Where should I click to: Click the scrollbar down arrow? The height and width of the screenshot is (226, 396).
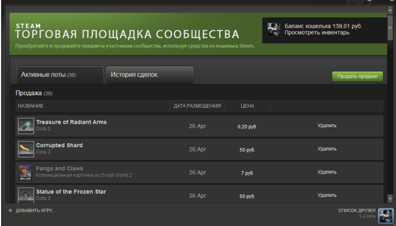click(x=390, y=198)
